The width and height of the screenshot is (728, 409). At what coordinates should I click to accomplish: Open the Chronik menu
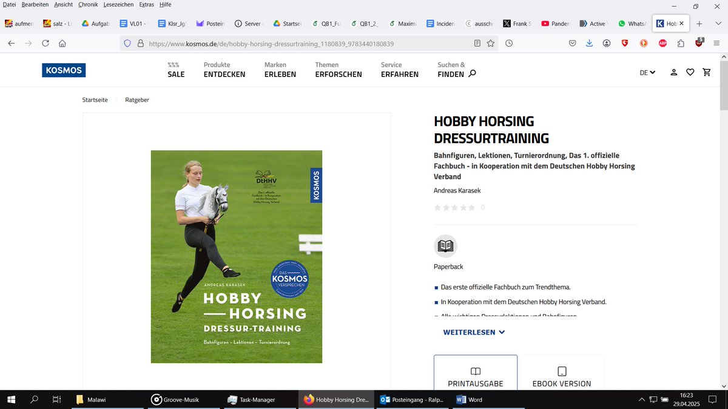click(x=88, y=4)
